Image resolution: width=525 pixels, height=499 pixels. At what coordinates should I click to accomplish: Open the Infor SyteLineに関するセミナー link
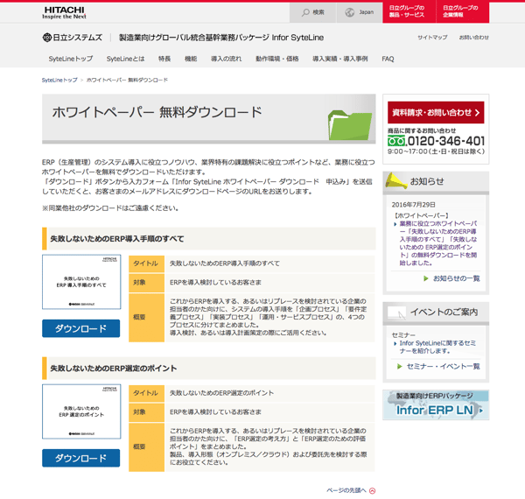[x=437, y=347]
